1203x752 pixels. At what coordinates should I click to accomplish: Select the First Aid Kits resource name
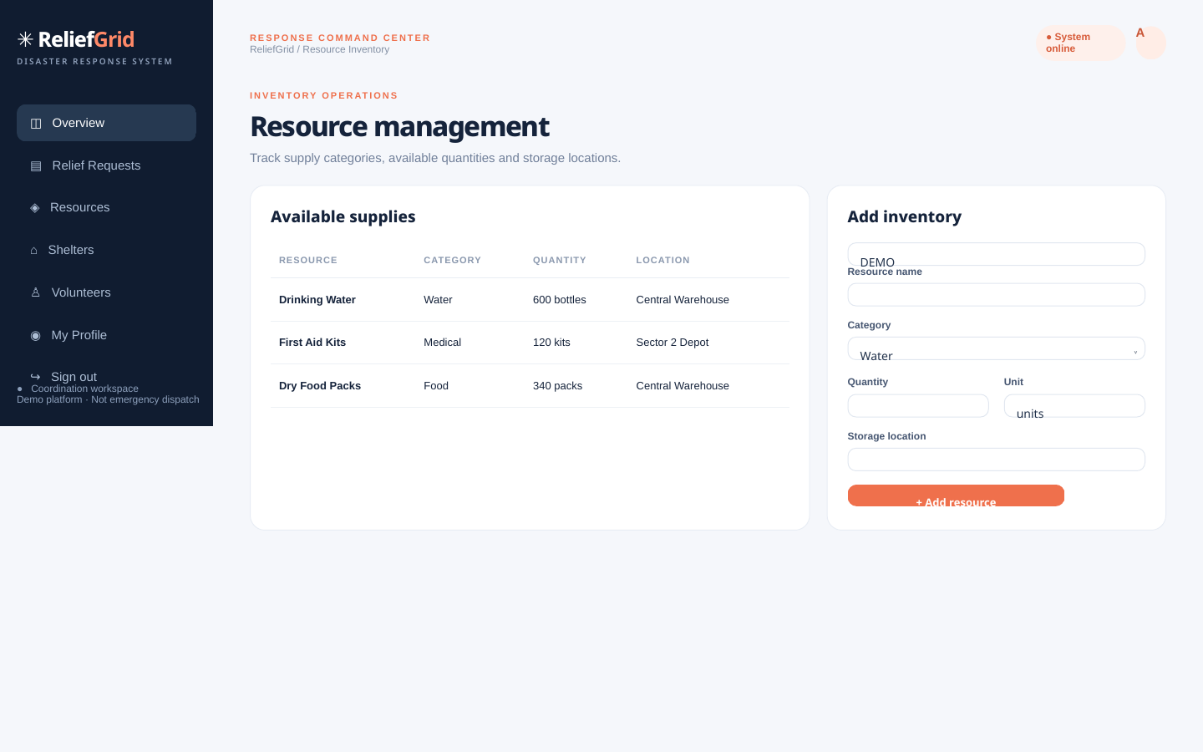(x=312, y=343)
